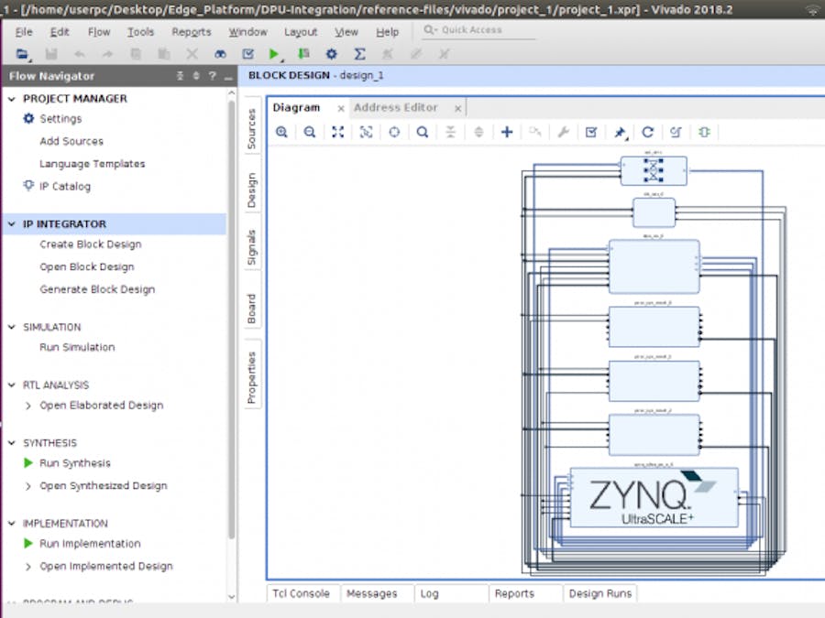825x618 pixels.
Task: Open the Tcl Console tab
Action: pos(301,593)
